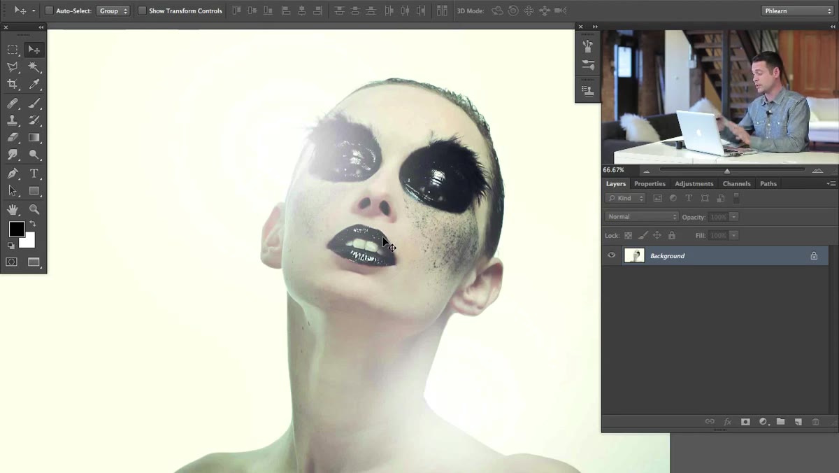839x473 pixels.
Task: Toggle smart object filter icon
Action: tap(720, 199)
